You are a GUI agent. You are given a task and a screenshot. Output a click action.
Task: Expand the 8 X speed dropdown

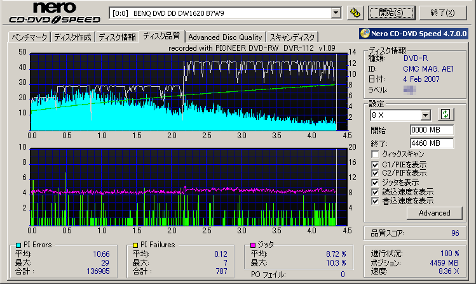click(426, 115)
